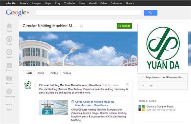The image size is (191, 124).
Task: Click the globe icon beside the China Circular Knitting link
Action: [x=73, y=102]
